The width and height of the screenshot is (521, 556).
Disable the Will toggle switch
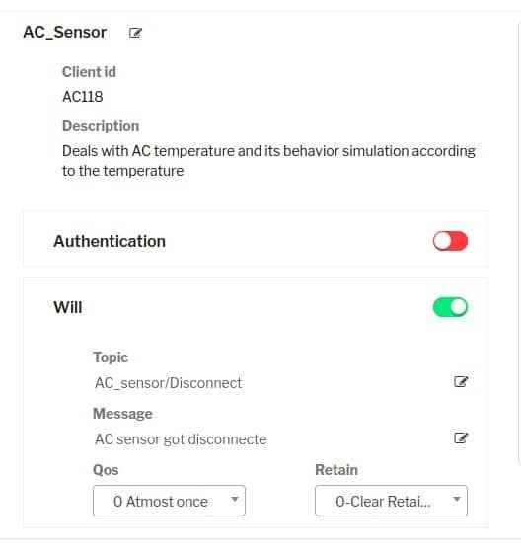(x=450, y=307)
